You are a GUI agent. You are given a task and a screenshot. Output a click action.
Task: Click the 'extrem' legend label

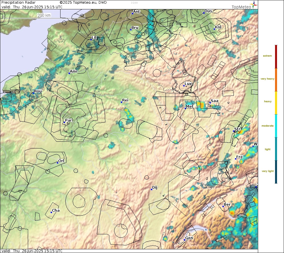tap(267, 56)
